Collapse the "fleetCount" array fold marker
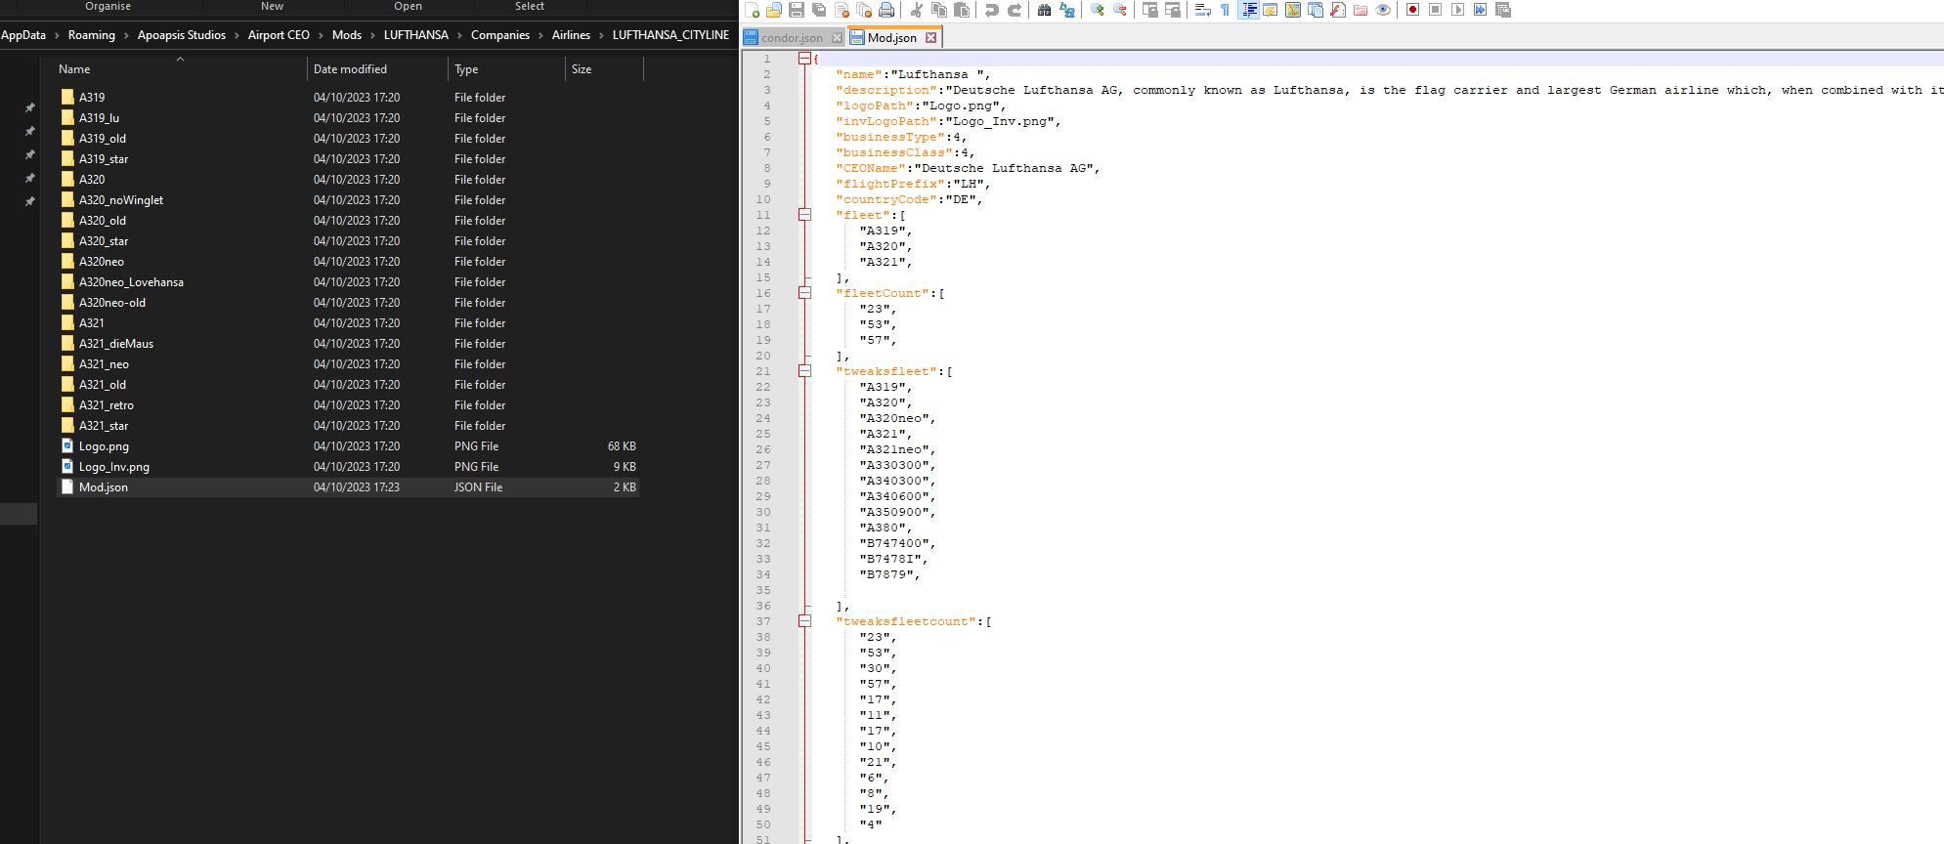Screen dimensions: 1944x844 pos(804,293)
